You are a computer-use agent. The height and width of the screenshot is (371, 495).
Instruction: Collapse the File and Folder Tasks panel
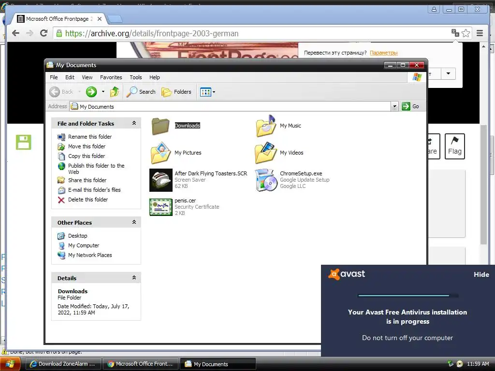coord(134,123)
